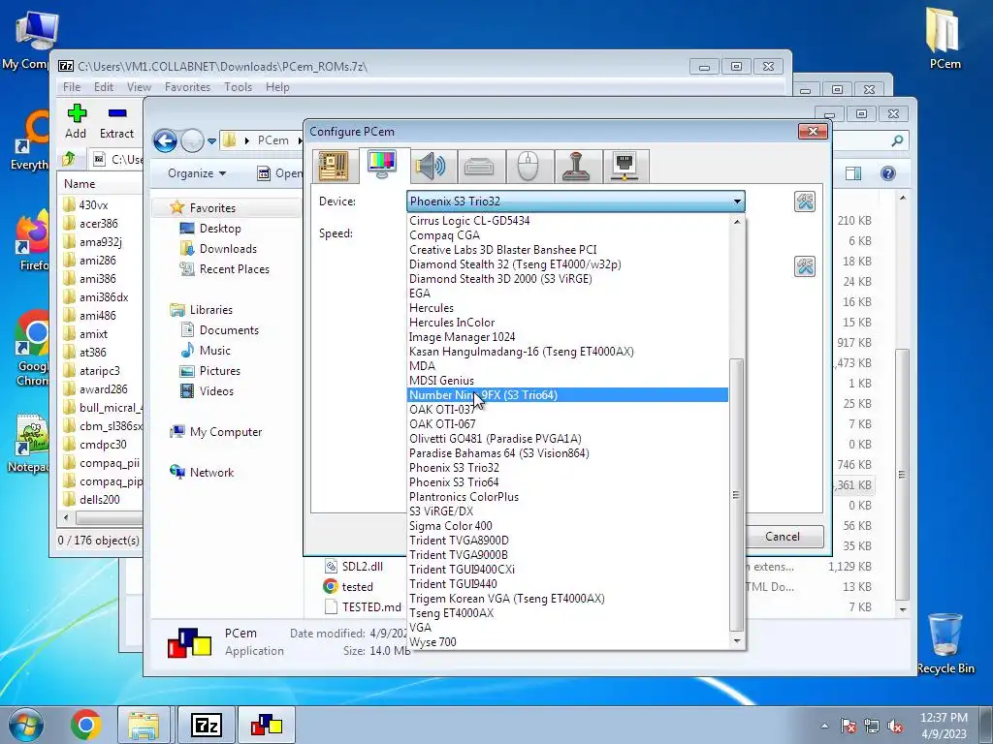Choose S3 ViRGE/DX option

pos(568,511)
